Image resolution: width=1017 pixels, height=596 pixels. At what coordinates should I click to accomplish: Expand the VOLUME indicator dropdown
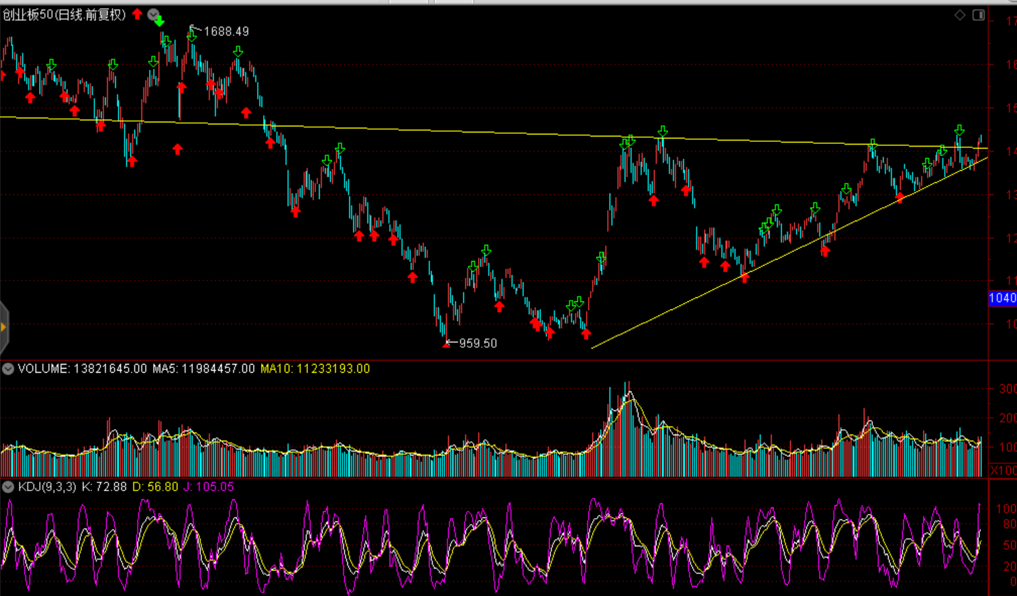[8, 369]
